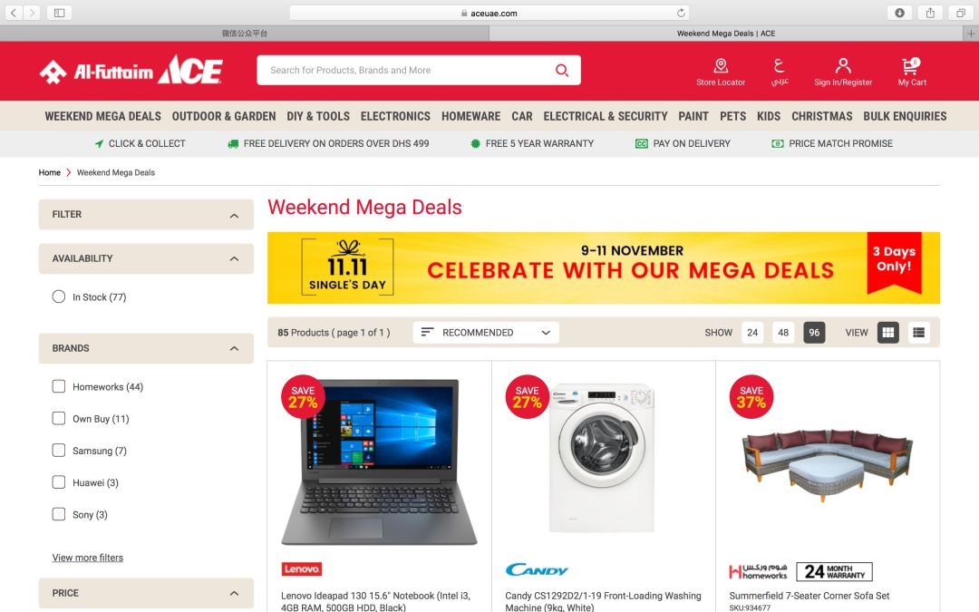Tick the Samsung brand checkbox
Screen dimensions: 979x612
coord(59,451)
